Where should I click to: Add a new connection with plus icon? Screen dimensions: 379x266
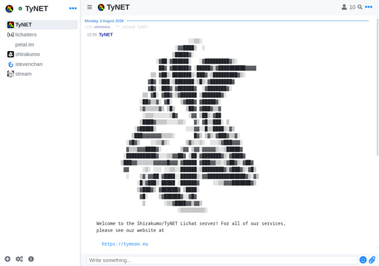pyautogui.click(x=7, y=259)
